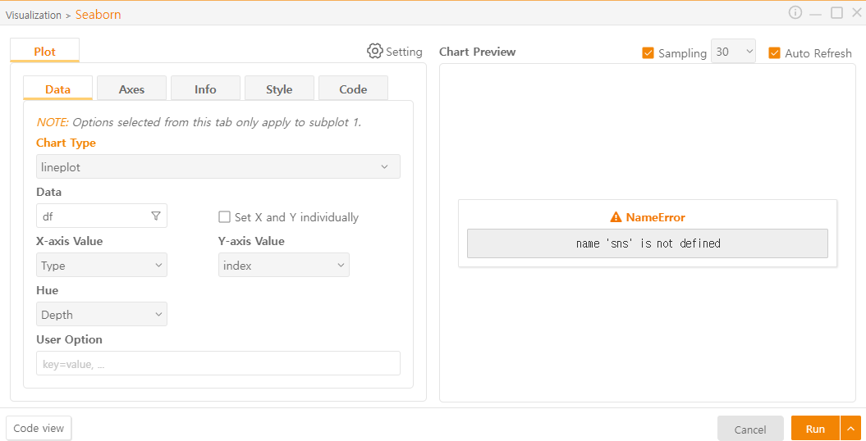Image resolution: width=866 pixels, height=441 pixels.
Task: Select the Plot tab
Action: point(44,52)
